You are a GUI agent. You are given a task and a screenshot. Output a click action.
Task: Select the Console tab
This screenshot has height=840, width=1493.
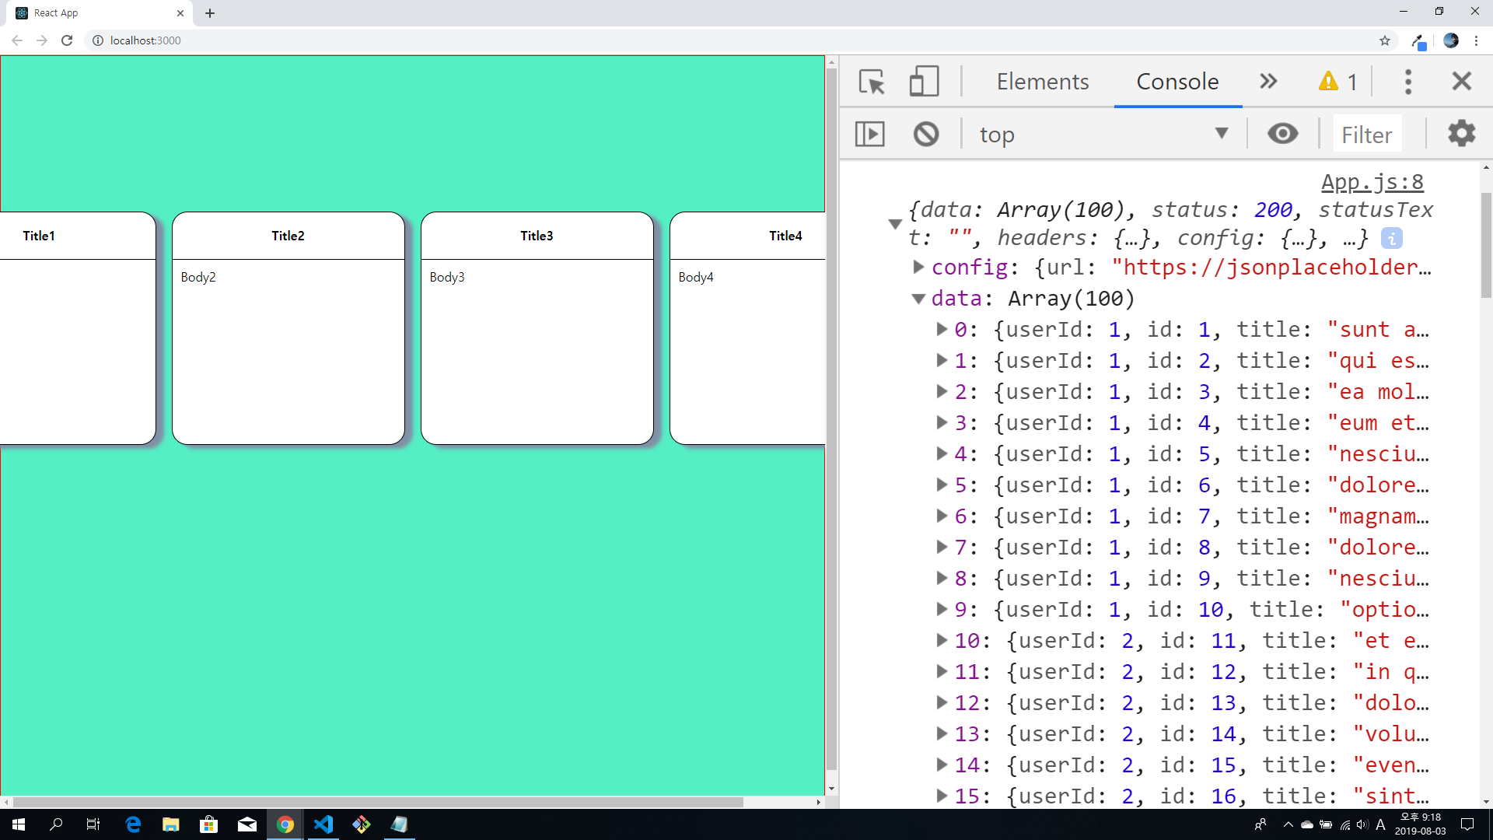click(1177, 82)
